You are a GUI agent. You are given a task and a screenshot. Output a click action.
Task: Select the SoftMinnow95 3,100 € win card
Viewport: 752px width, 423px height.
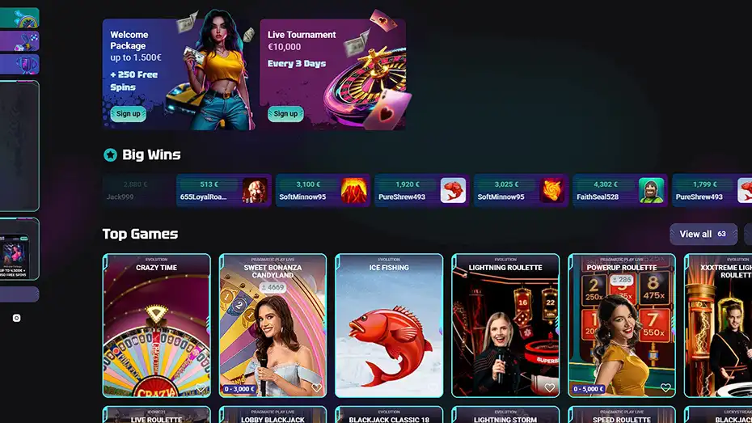(x=323, y=190)
